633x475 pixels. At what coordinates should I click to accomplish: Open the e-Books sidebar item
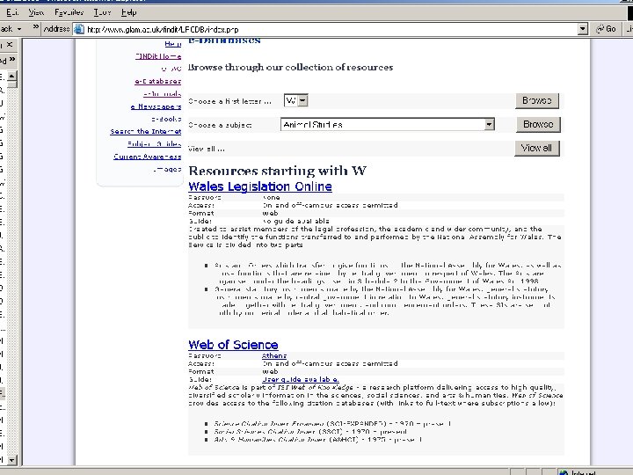click(166, 119)
